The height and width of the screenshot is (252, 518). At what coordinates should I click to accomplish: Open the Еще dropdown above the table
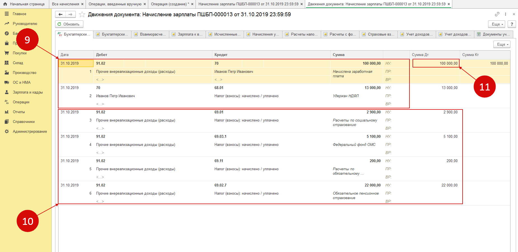point(502,44)
